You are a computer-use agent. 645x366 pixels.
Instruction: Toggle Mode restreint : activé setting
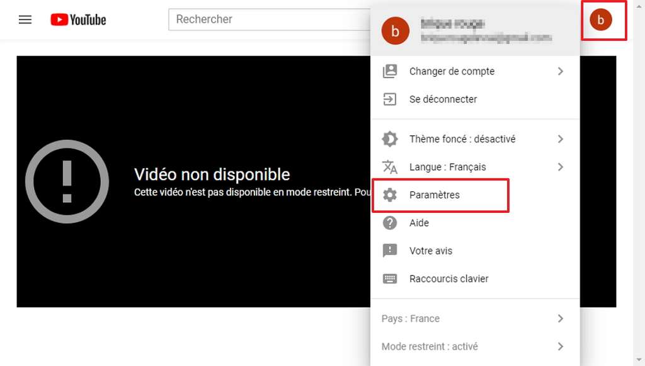pos(430,346)
